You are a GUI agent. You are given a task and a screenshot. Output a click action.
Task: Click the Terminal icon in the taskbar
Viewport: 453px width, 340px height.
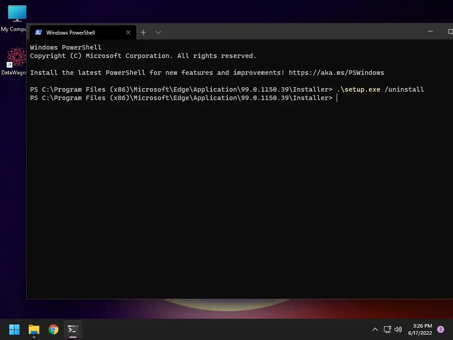pyautogui.click(x=73, y=329)
